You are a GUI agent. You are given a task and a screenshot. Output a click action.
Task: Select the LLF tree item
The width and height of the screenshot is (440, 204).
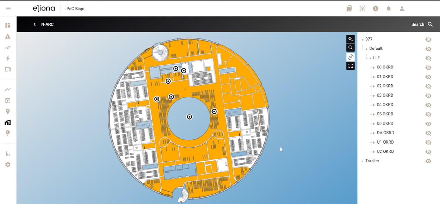[x=376, y=58]
